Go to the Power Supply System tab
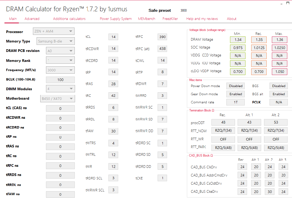The width and height of the screenshot is (292, 198). (116, 19)
